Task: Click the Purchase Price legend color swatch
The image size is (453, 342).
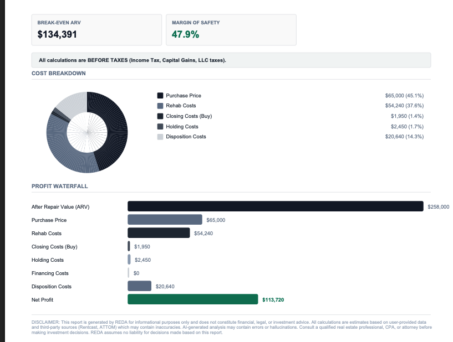Action: click(160, 95)
